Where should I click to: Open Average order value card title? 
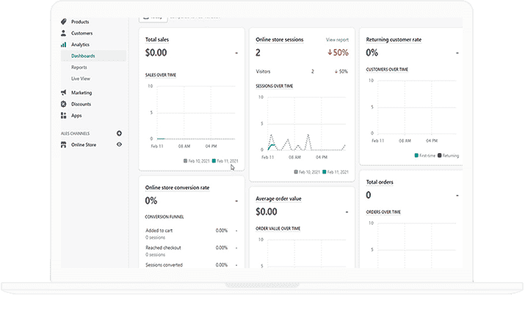[x=278, y=199]
